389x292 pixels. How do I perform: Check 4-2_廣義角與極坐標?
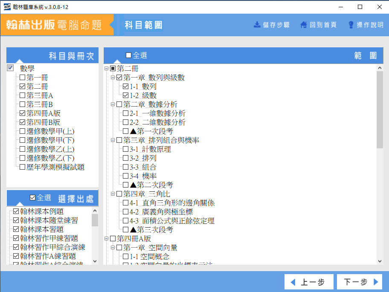click(x=125, y=212)
